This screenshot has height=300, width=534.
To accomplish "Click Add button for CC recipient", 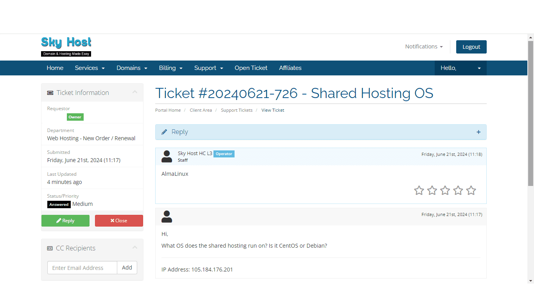I will pyautogui.click(x=127, y=268).
